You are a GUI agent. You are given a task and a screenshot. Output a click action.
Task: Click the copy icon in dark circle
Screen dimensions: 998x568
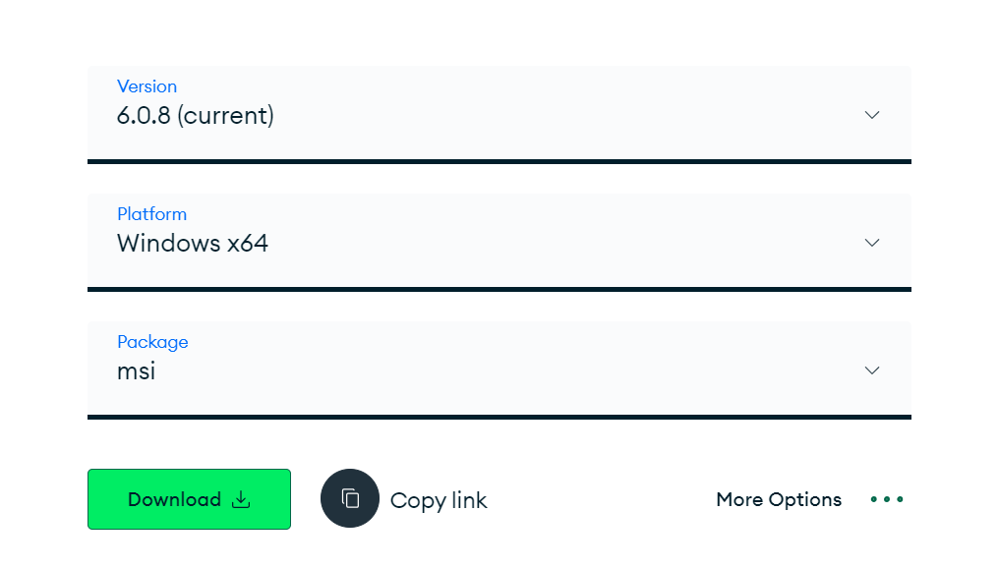pyautogui.click(x=350, y=499)
